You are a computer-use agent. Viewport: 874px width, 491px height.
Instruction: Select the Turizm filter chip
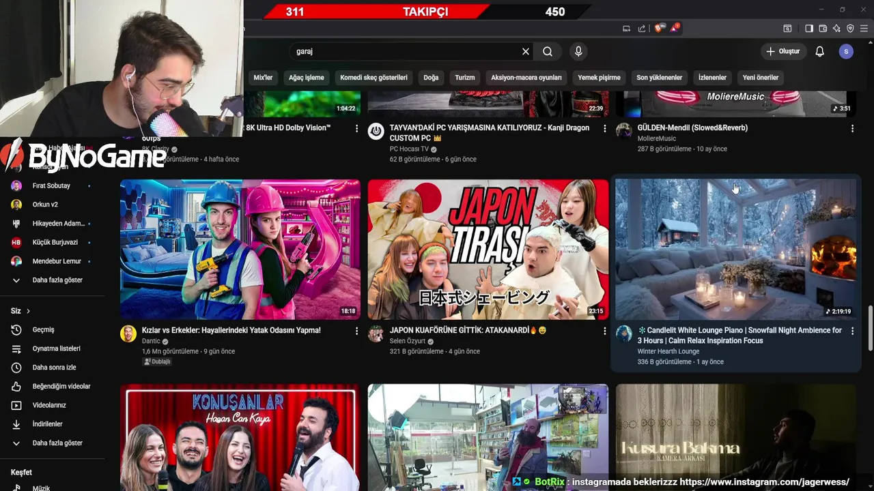tap(465, 78)
